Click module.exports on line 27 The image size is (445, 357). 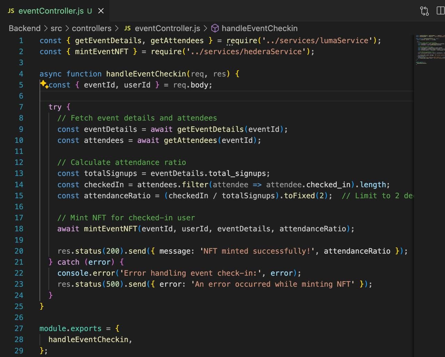71,328
